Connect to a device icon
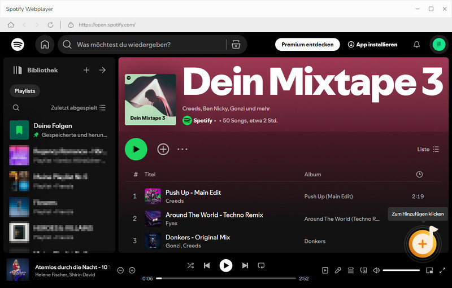 [363, 270]
